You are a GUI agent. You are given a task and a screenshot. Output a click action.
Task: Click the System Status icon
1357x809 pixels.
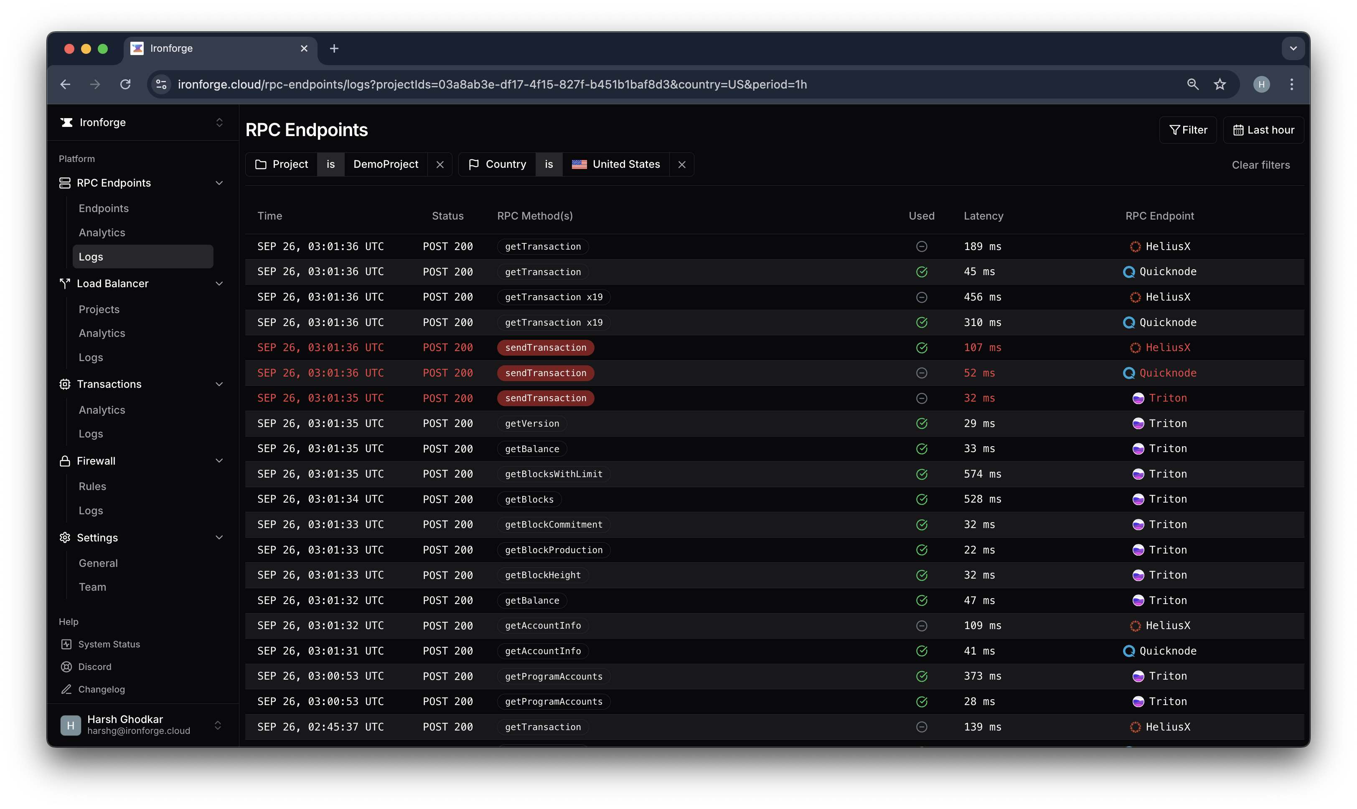point(66,645)
